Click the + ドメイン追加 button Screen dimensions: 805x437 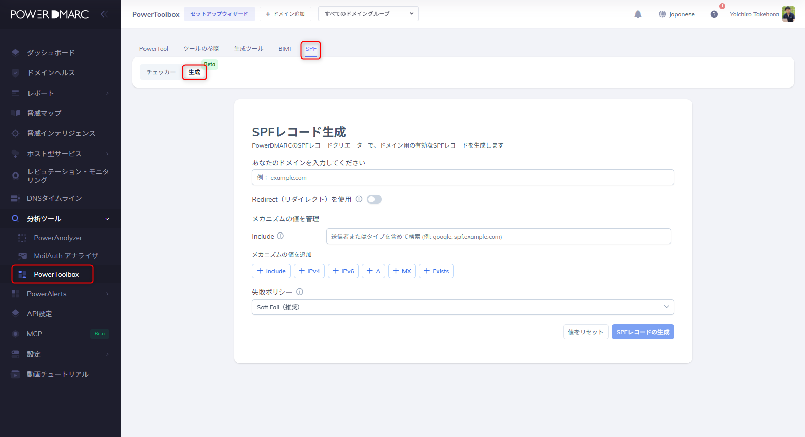(x=285, y=14)
